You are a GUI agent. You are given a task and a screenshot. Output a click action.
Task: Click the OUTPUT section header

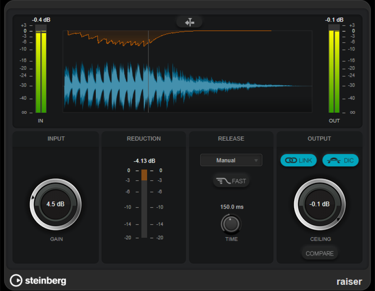(319, 138)
